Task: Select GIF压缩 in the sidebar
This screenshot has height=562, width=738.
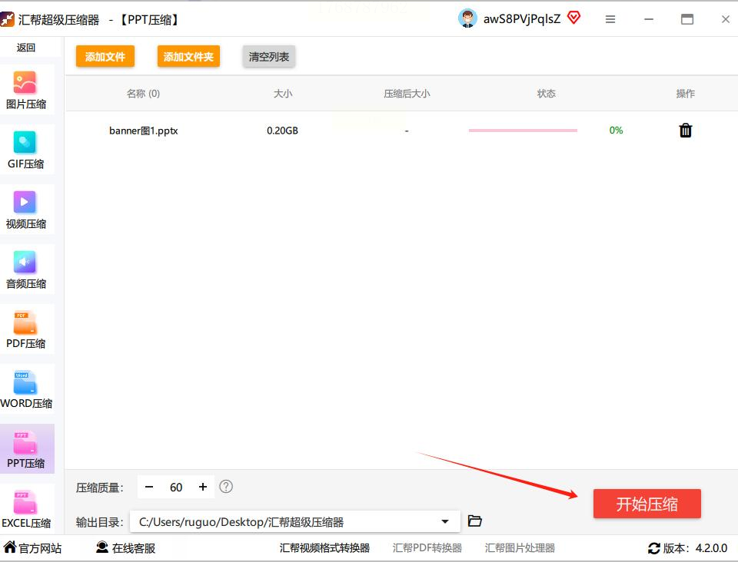Action: (x=26, y=150)
